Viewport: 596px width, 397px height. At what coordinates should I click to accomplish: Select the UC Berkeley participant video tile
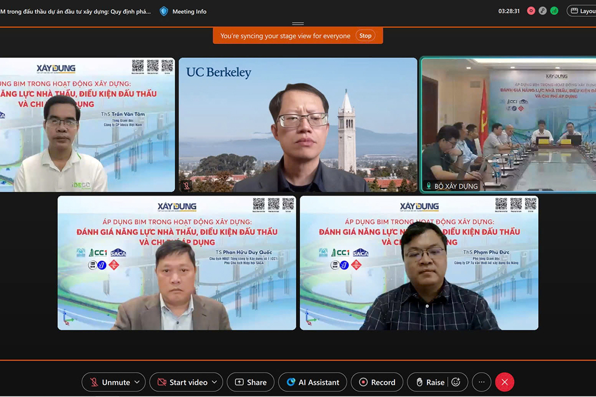pyautogui.click(x=297, y=124)
